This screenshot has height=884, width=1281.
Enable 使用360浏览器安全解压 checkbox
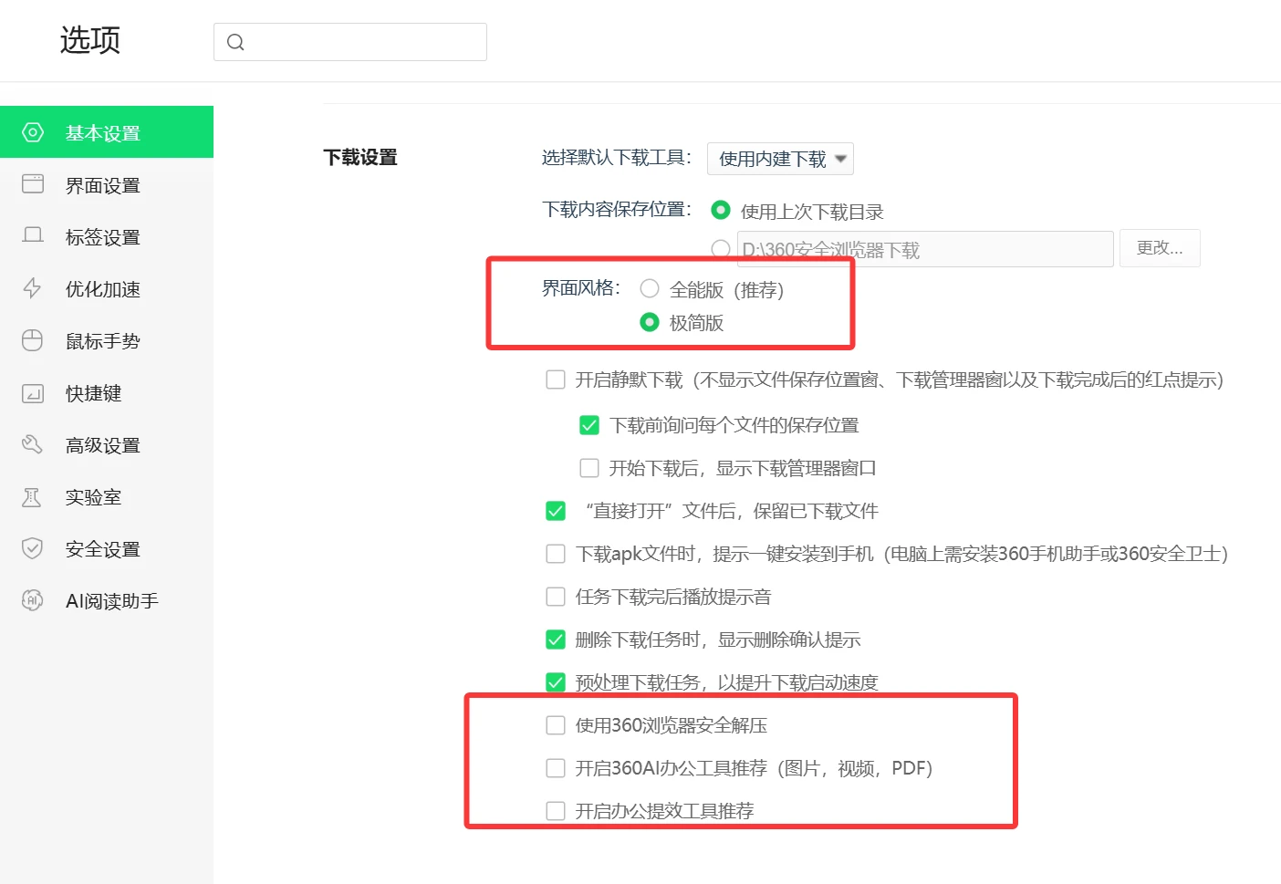556,725
